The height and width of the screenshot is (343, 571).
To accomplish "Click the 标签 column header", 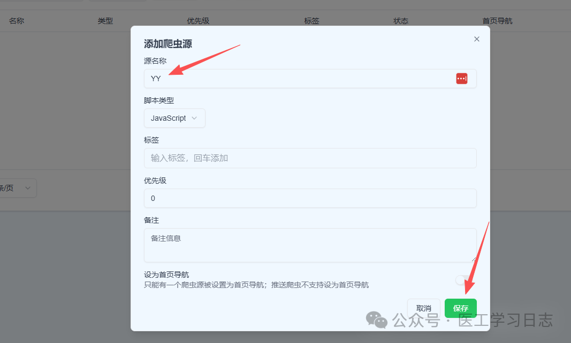I will tap(311, 20).
